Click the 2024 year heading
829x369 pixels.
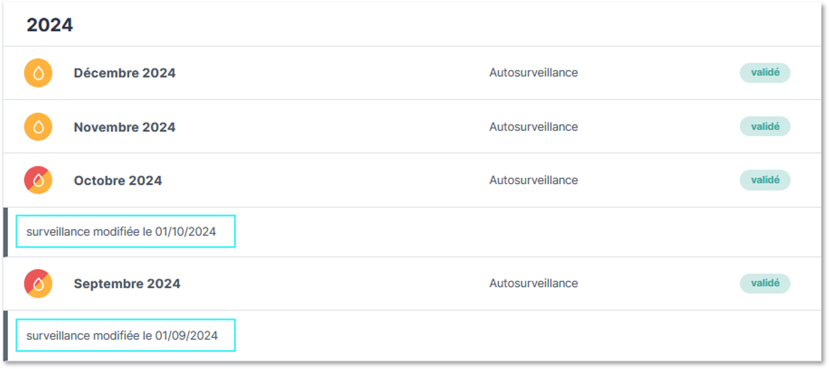tap(50, 25)
